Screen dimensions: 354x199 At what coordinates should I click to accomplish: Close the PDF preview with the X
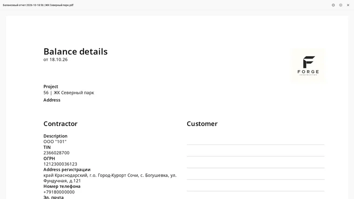coord(348,5)
